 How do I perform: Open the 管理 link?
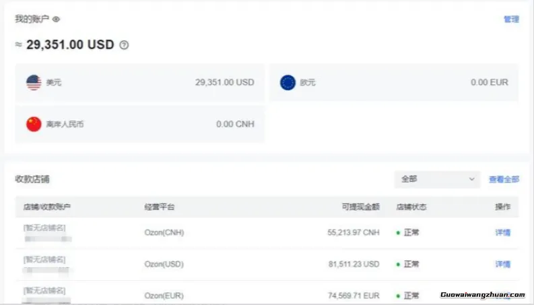point(511,20)
